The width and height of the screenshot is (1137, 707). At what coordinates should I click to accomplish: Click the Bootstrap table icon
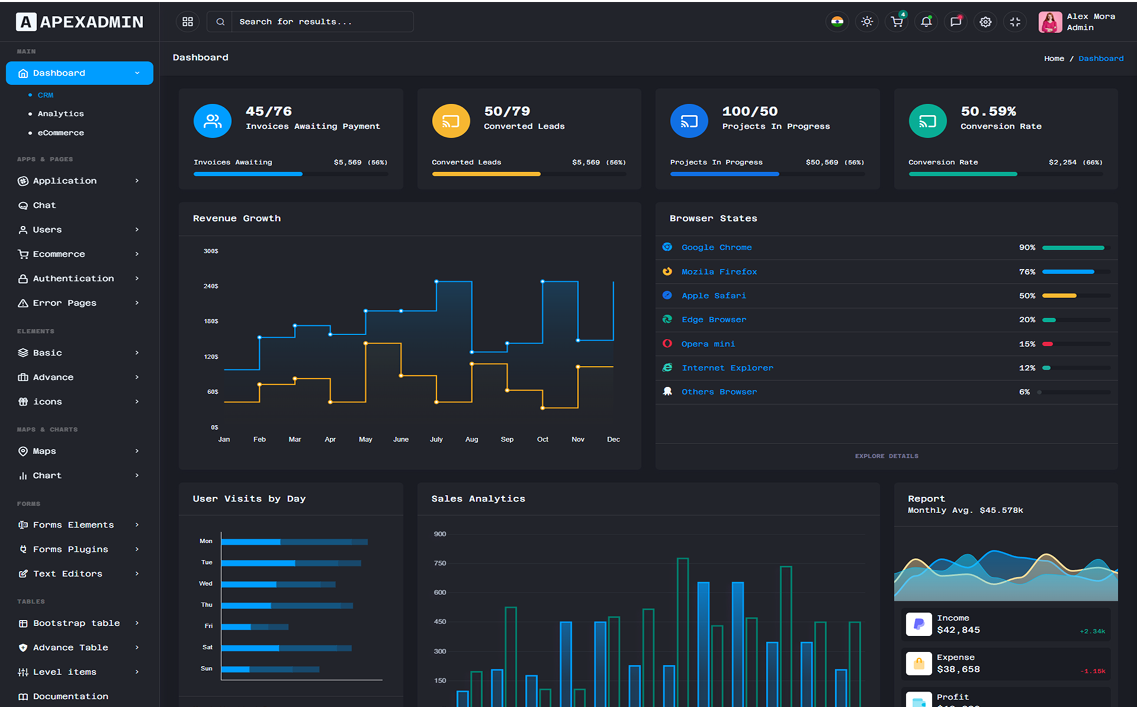pos(23,623)
